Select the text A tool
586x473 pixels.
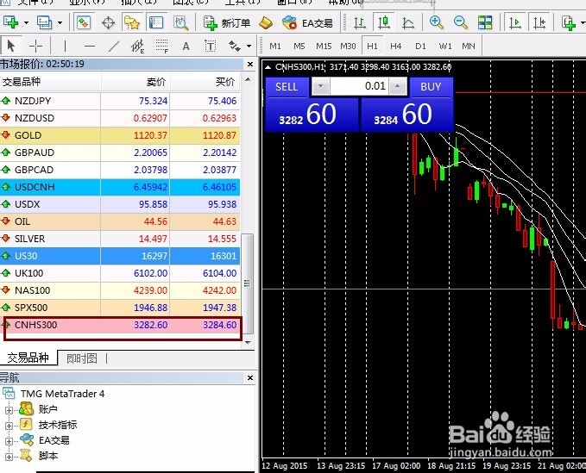click(186, 47)
